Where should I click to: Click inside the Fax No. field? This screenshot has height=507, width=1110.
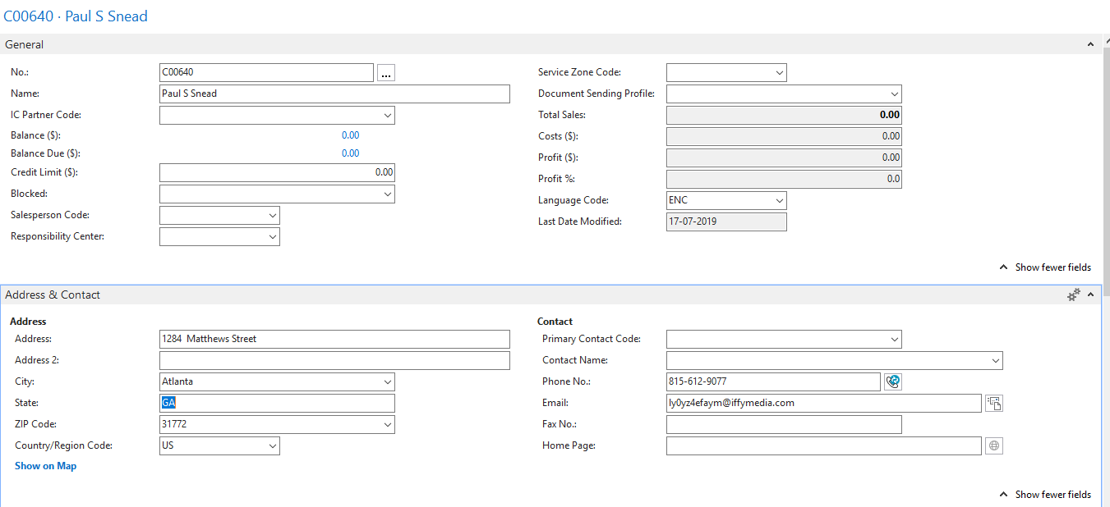tap(781, 424)
